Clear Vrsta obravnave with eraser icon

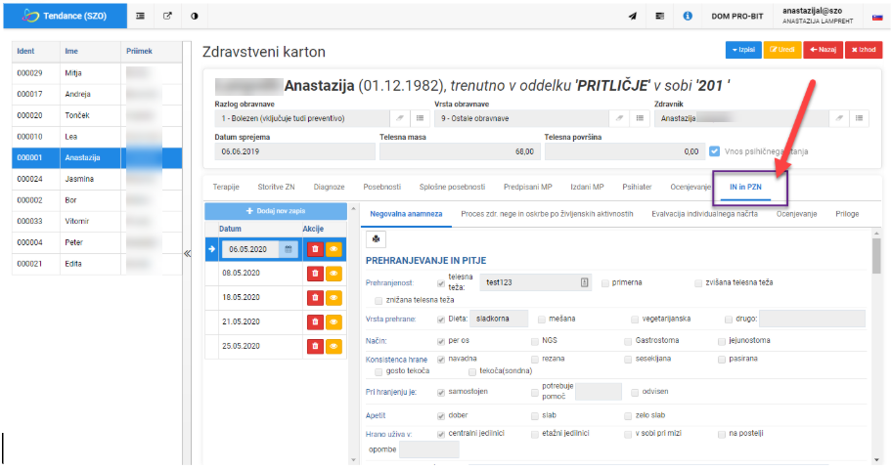click(619, 118)
